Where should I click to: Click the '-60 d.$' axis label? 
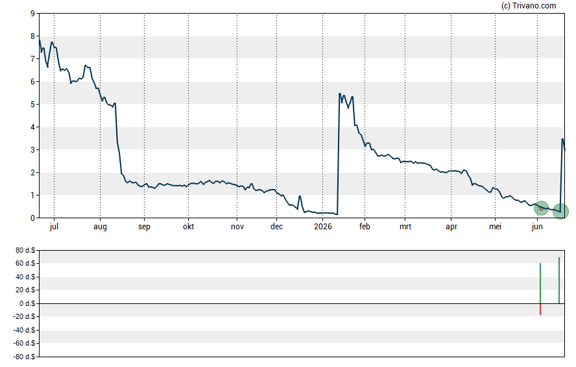point(24,343)
